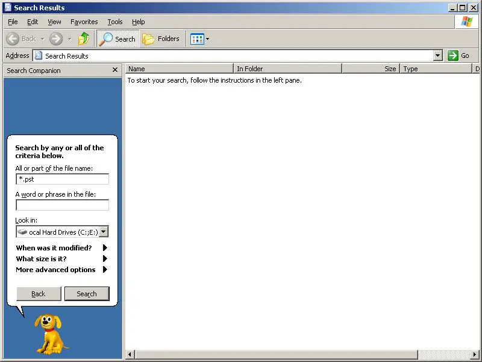Screen dimensions: 482x362
Task: Click the Search Results icon in address bar
Action: [39, 56]
